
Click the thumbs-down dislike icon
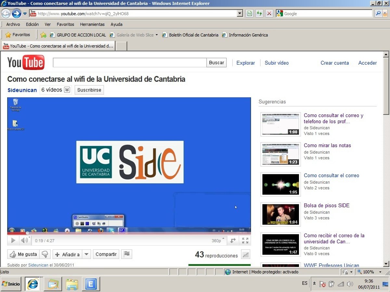(x=45, y=254)
